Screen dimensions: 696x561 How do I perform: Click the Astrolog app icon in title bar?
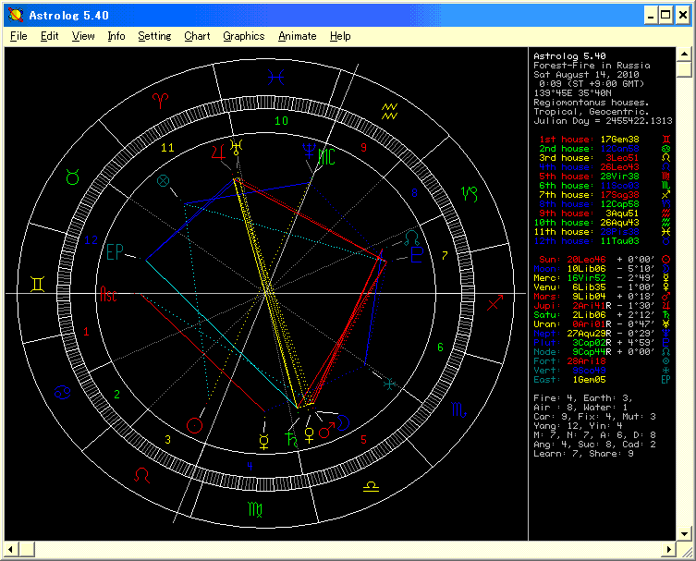pos(16,15)
